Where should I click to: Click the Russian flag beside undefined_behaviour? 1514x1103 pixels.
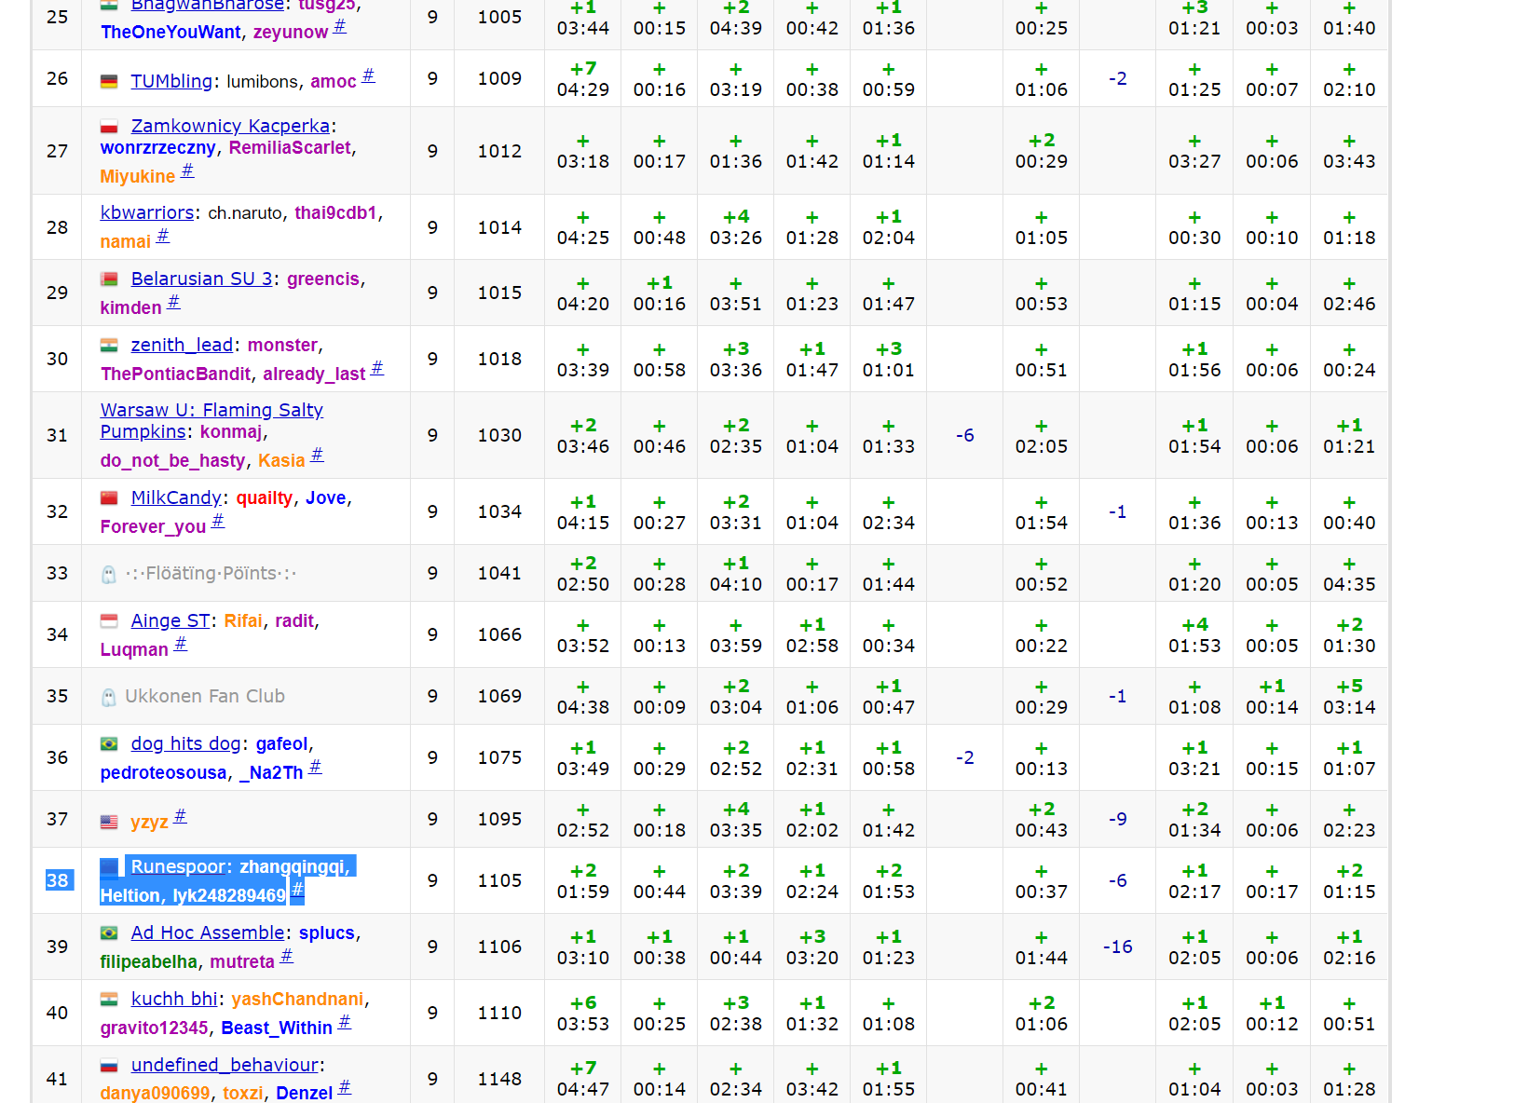point(109,1066)
